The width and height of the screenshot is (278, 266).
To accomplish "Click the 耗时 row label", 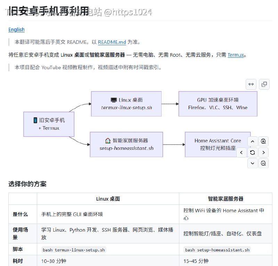I will [18, 261].
